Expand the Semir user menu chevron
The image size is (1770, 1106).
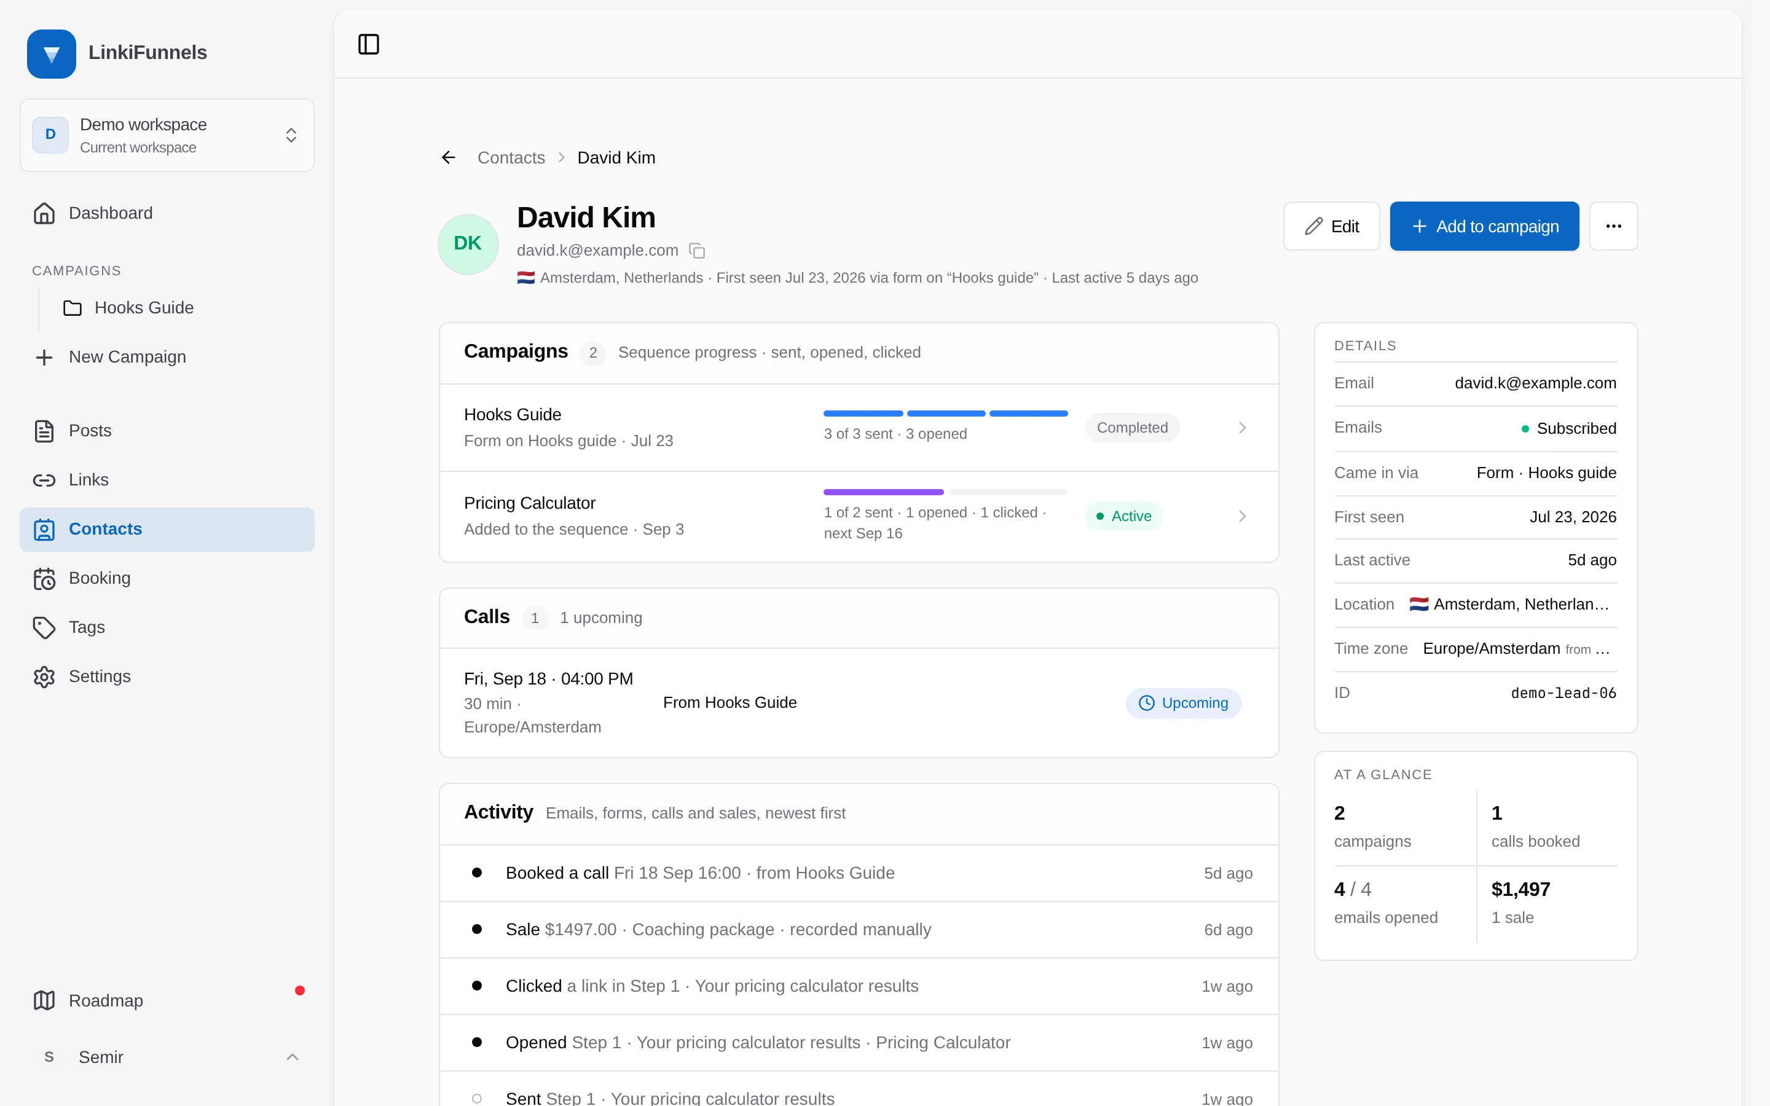293,1057
